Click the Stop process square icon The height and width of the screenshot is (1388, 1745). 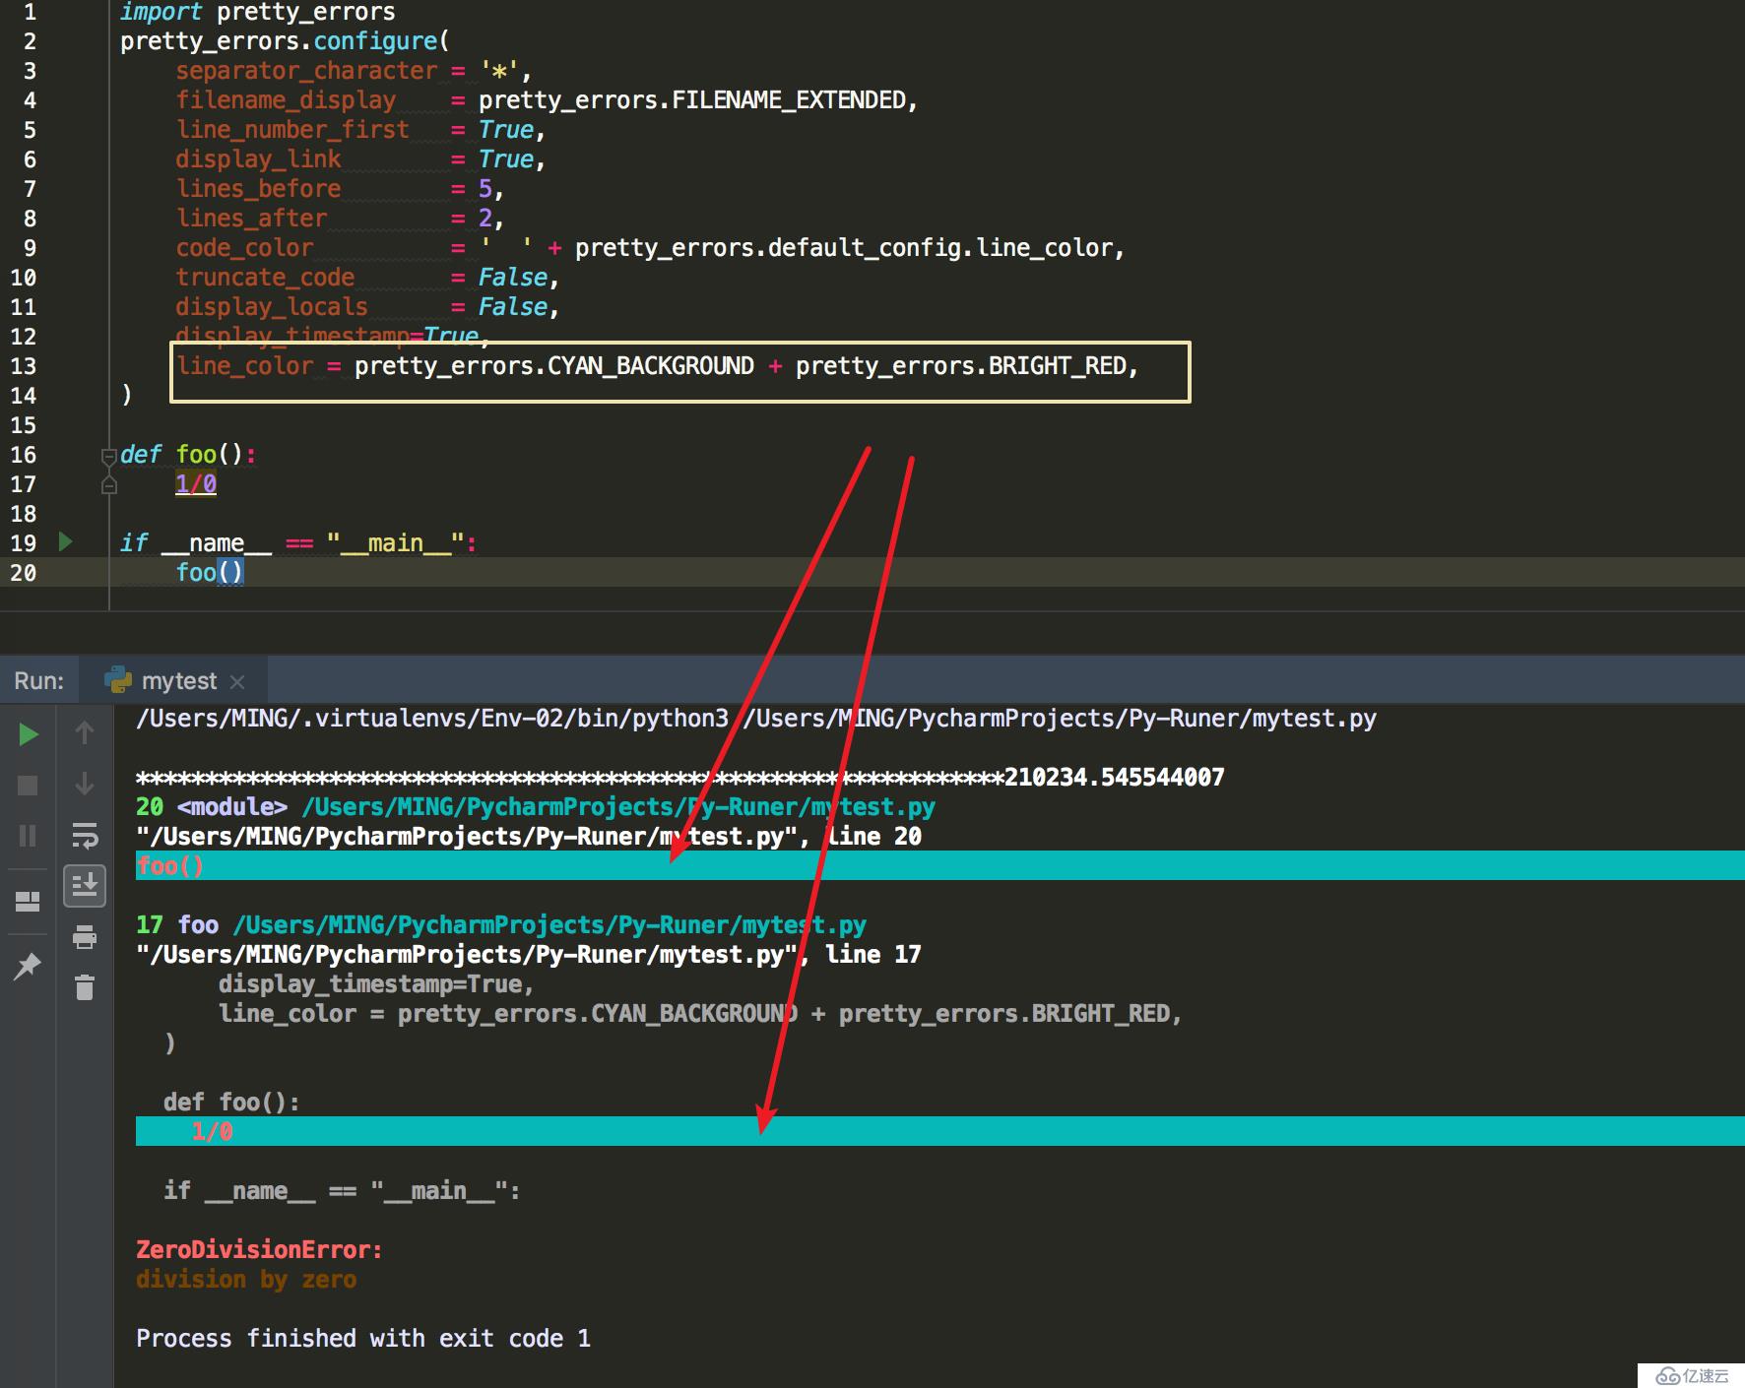pos(29,785)
